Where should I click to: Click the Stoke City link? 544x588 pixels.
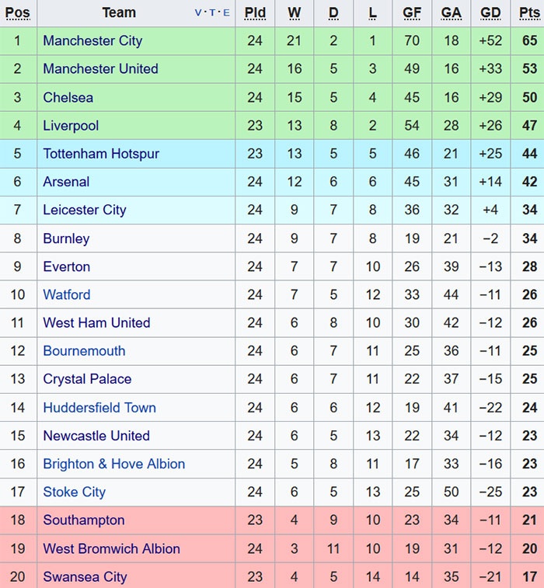74,492
